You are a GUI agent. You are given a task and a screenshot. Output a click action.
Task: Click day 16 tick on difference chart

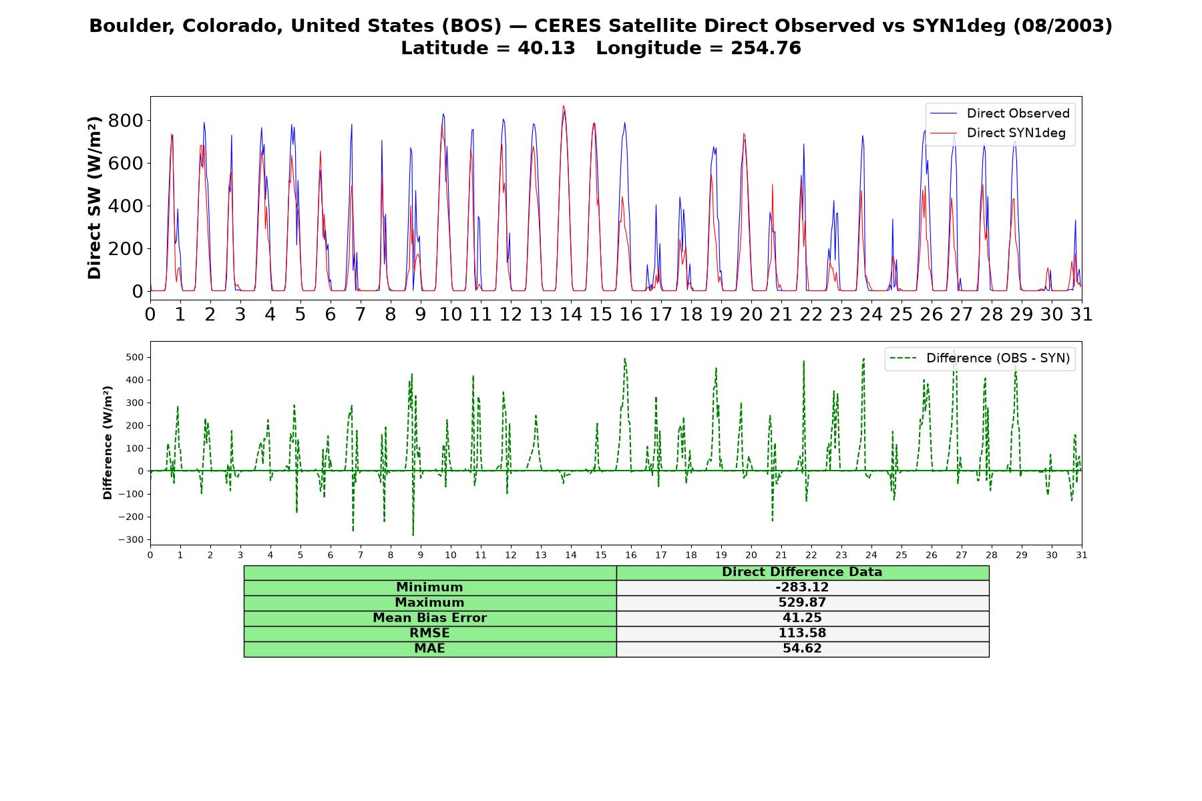click(630, 555)
